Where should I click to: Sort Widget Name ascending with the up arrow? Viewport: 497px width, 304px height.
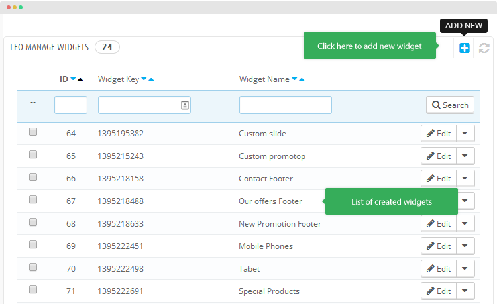coord(302,79)
